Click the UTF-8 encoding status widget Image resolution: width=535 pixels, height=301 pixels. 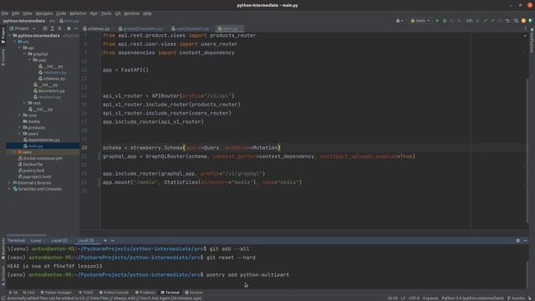point(414,298)
